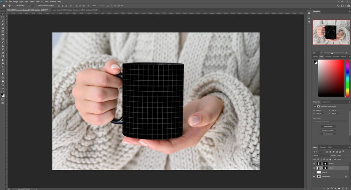This screenshot has width=351, height=190.
Task: Hide the picture layer
Action: (x=314, y=168)
